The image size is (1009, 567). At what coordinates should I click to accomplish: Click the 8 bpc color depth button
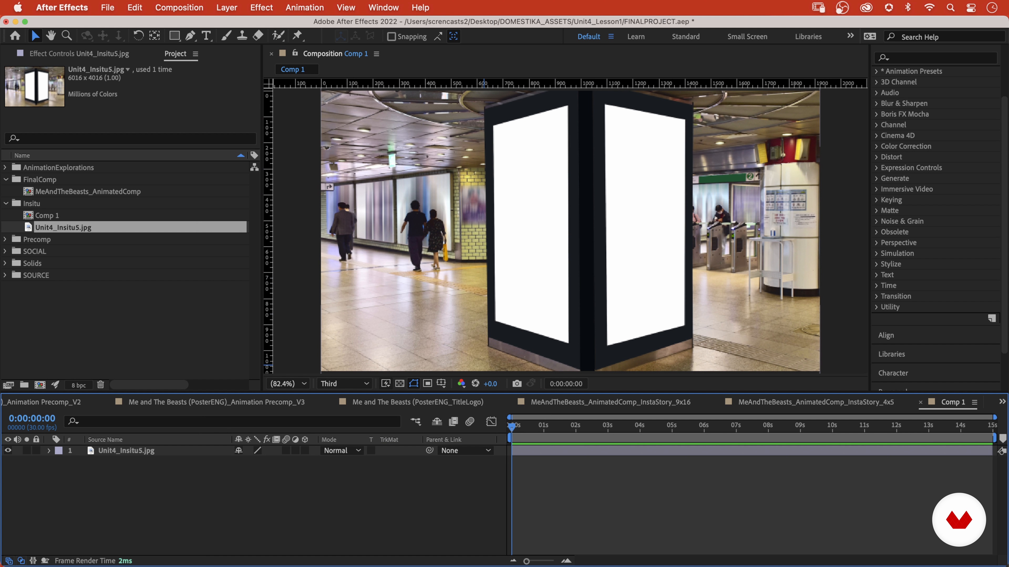[x=78, y=385]
